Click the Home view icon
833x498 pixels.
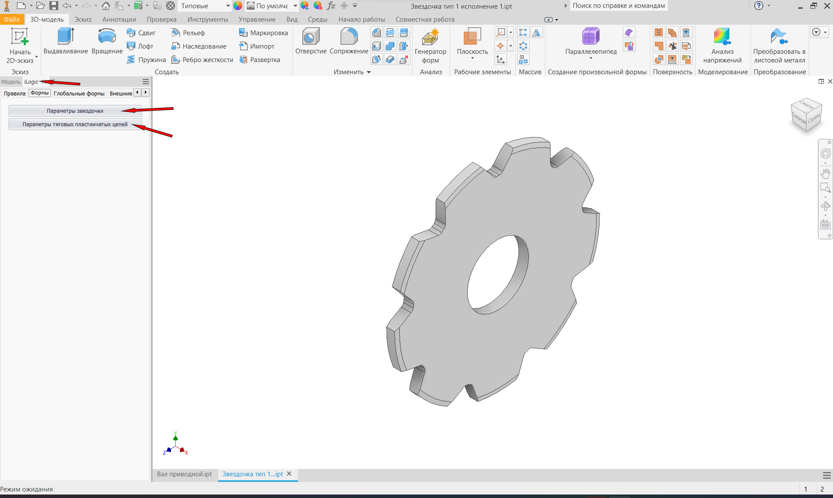pyautogui.click(x=105, y=6)
